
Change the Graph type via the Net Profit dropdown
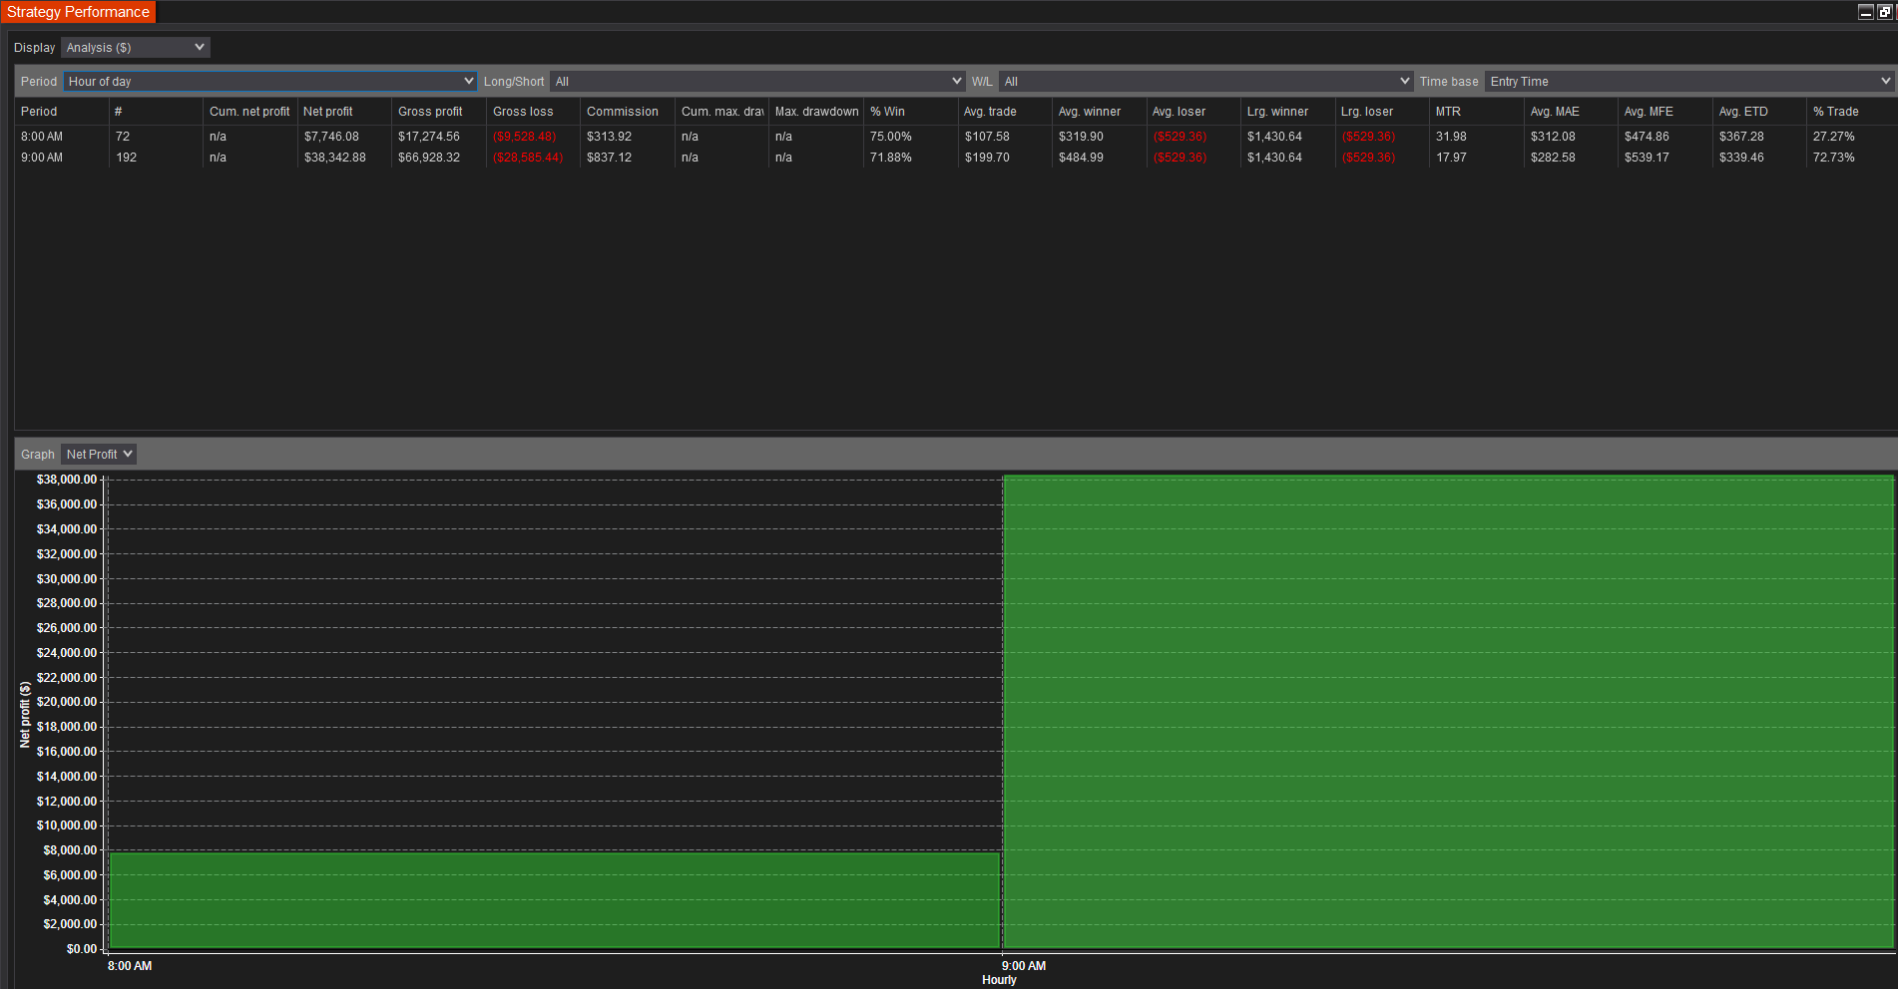[x=97, y=454]
